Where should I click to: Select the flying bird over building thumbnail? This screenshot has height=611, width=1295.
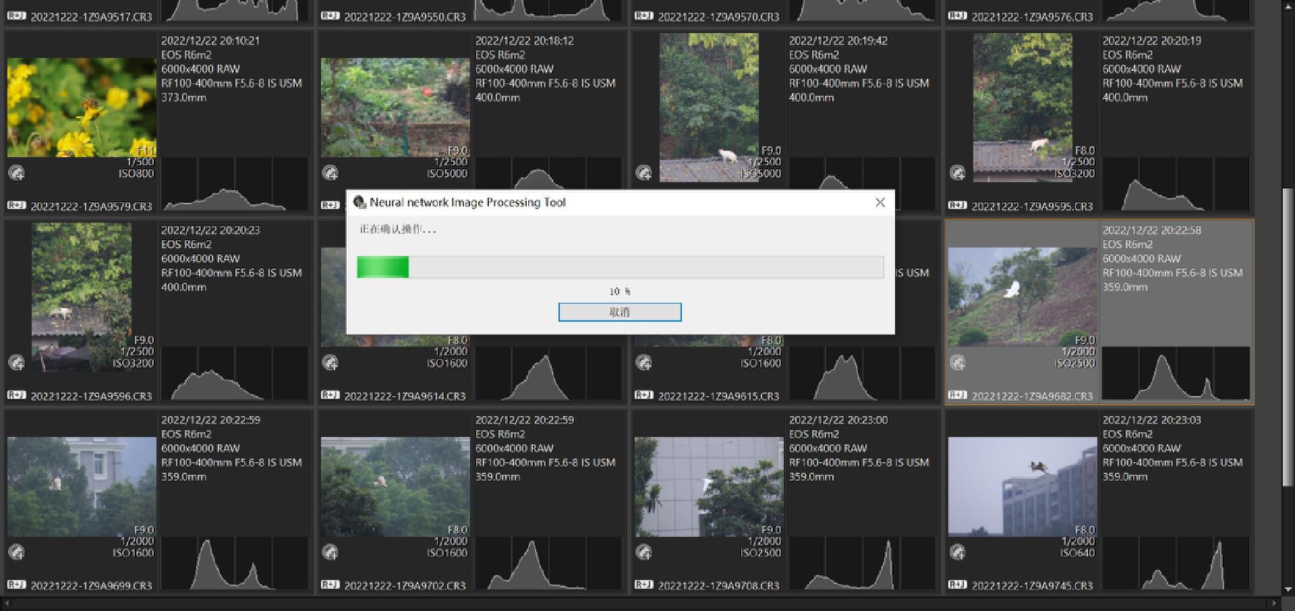[x=1022, y=486]
